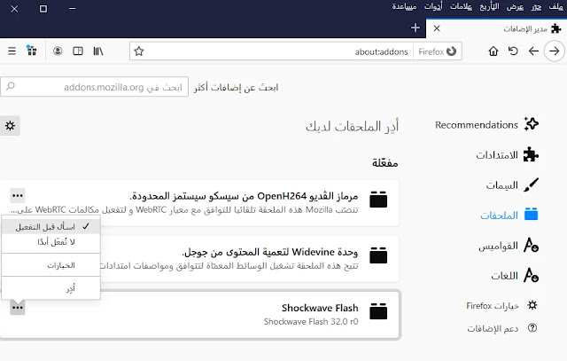Reload the current page
This screenshot has width=567, height=361.
pyautogui.click(x=513, y=51)
